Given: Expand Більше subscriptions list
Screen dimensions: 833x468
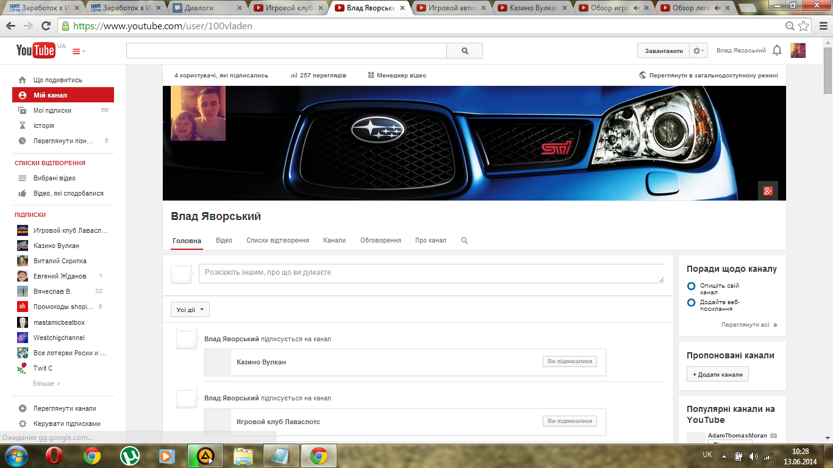Looking at the screenshot, I should click(x=46, y=383).
